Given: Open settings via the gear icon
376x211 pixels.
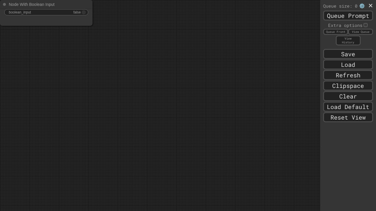Looking at the screenshot, I should coord(362,6).
